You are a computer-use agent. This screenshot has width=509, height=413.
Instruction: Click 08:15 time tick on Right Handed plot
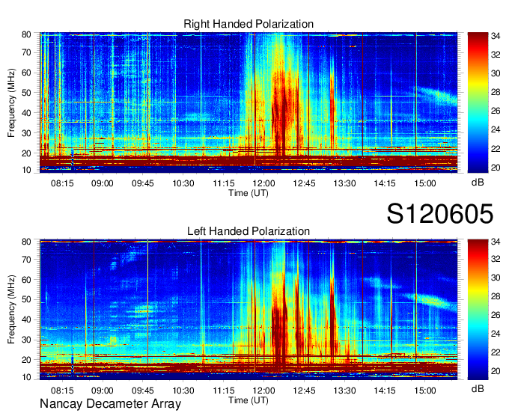[62, 183]
